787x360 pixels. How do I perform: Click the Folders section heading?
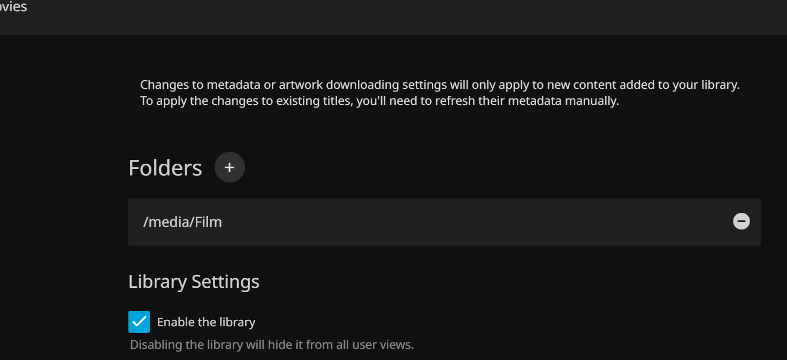165,168
